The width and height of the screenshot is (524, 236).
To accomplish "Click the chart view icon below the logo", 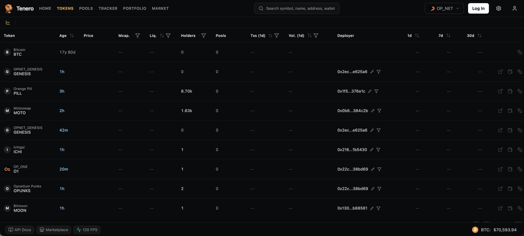I will pyautogui.click(x=8, y=22).
